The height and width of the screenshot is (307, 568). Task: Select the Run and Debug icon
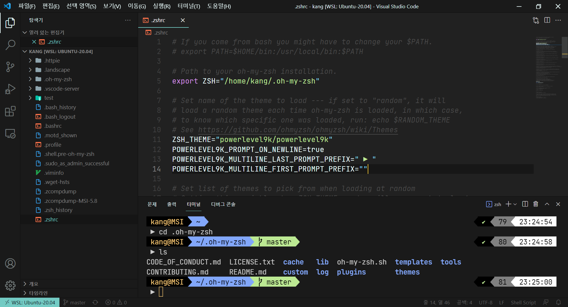coord(10,89)
